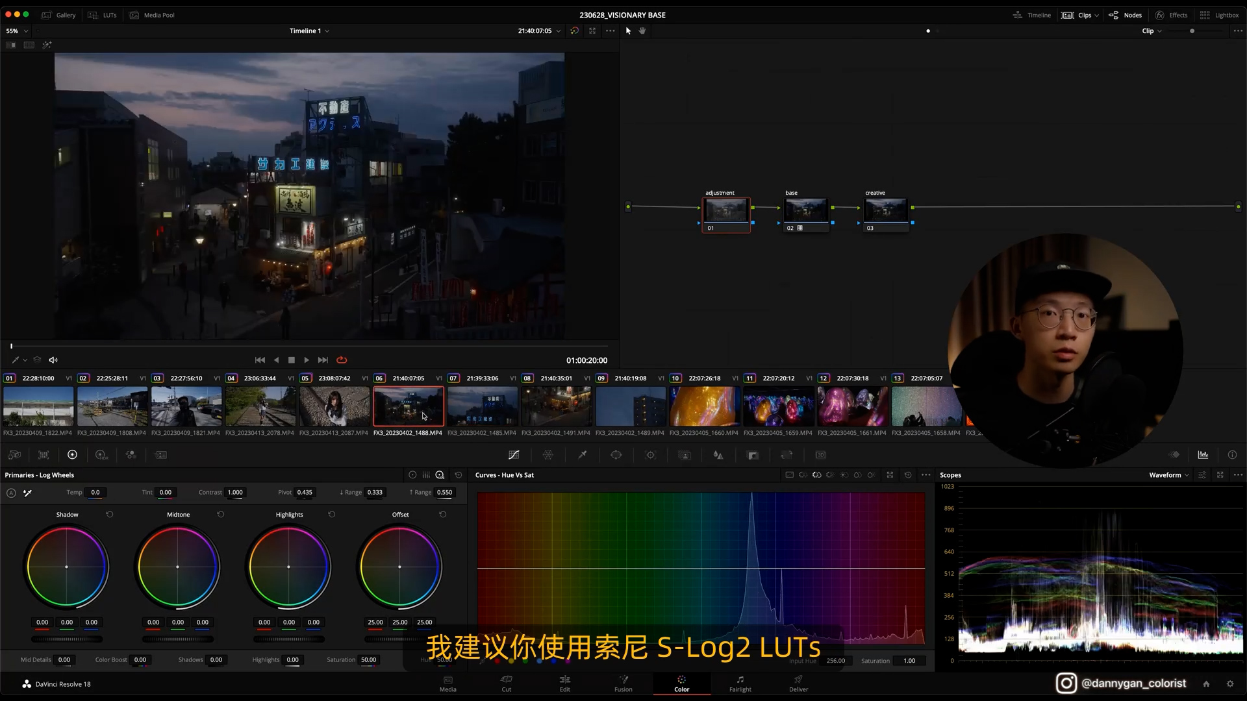Screen dimensions: 1247x701
Task: Toggle auto balance A button
Action: click(x=11, y=493)
